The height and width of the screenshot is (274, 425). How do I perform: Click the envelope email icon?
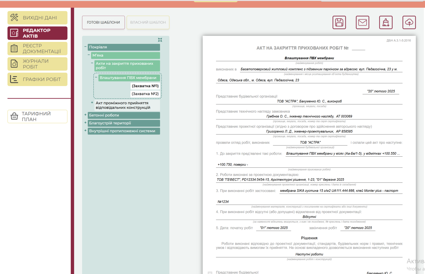click(x=363, y=23)
